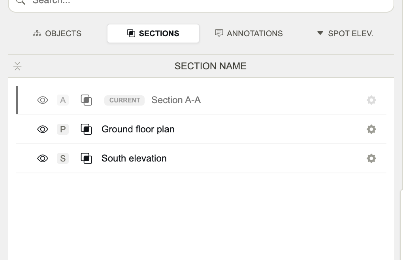The height and width of the screenshot is (260, 403).
Task: Click the S letter badge for South elevation
Action: [x=63, y=159]
